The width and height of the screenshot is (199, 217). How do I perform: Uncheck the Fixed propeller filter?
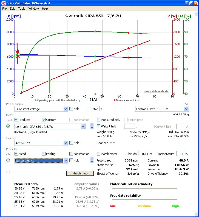[16, 154]
